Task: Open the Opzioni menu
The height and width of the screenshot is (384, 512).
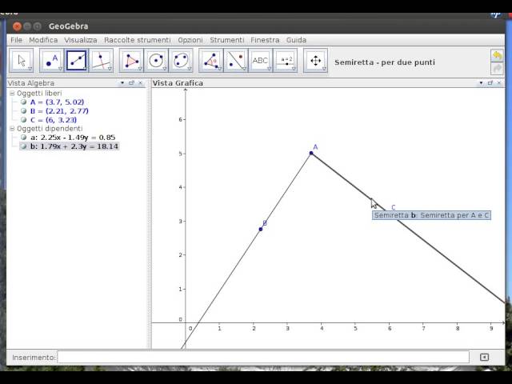Action: tap(190, 40)
